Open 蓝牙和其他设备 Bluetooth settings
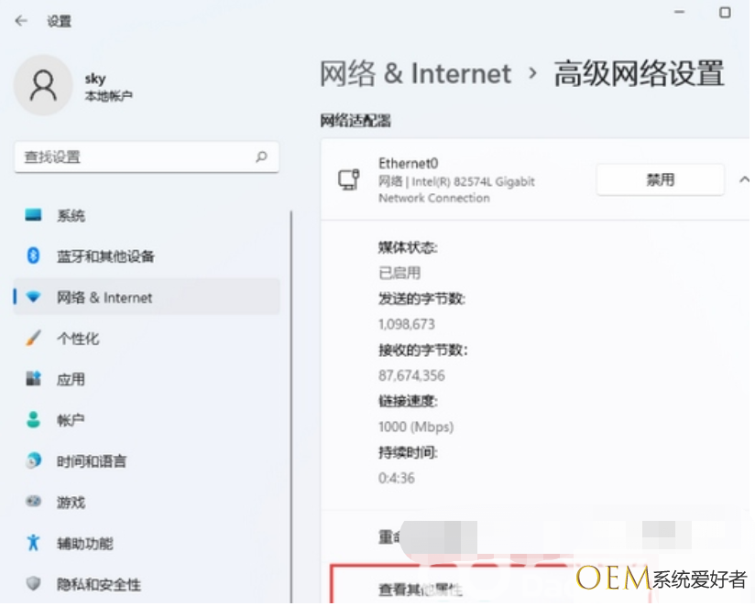The image size is (755, 606). [105, 256]
